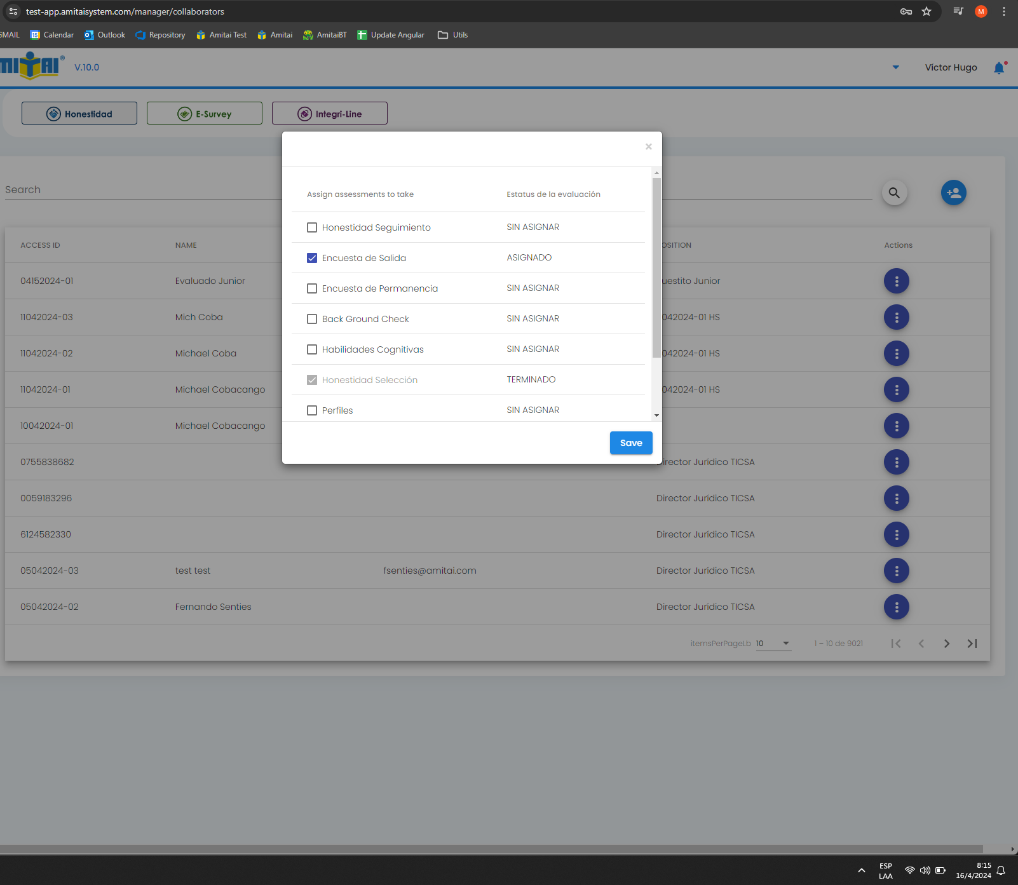Open actions menu for Fernando Senties
Viewport: 1018px width, 885px height.
click(896, 607)
